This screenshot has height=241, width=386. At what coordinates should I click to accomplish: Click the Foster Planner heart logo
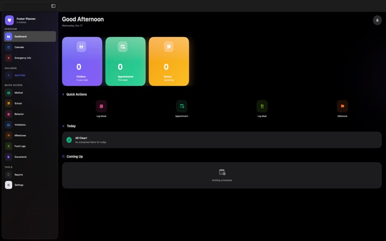pyautogui.click(x=9, y=20)
